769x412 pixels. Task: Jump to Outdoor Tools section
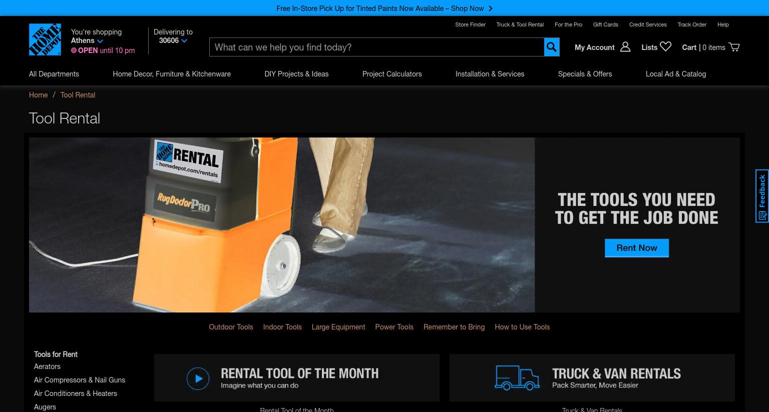coord(231,327)
